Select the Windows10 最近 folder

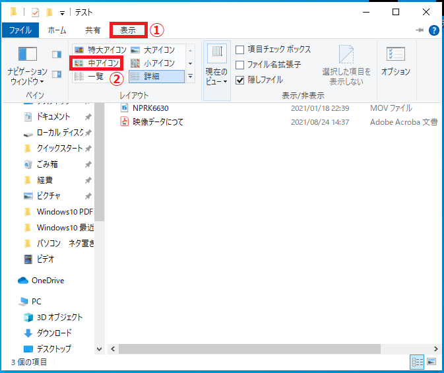tap(65, 228)
